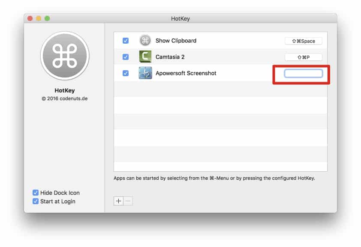The width and height of the screenshot is (361, 247).
Task: Click the HotKey window title text
Action: 180,18
